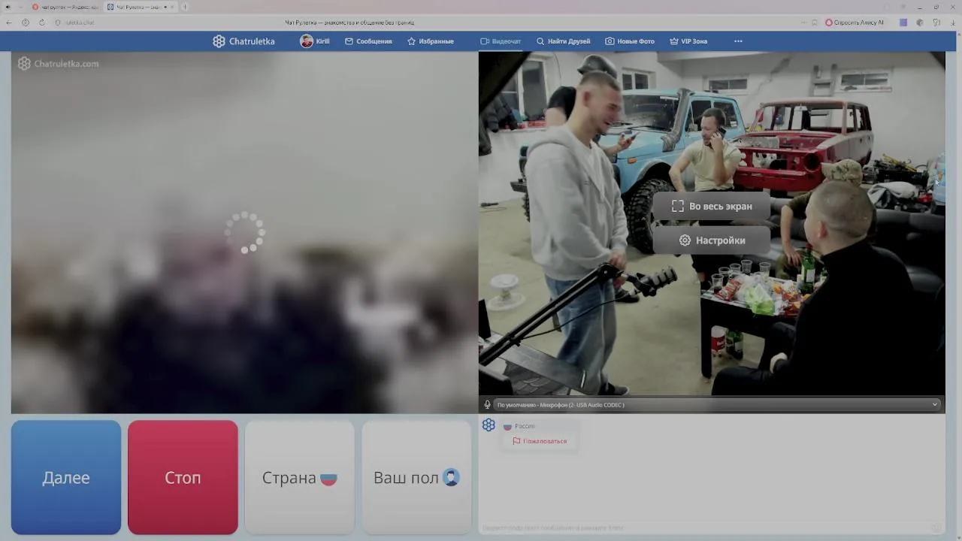Click the Chatruletka icon in chat area
The height and width of the screenshot is (541, 962).
click(489, 425)
